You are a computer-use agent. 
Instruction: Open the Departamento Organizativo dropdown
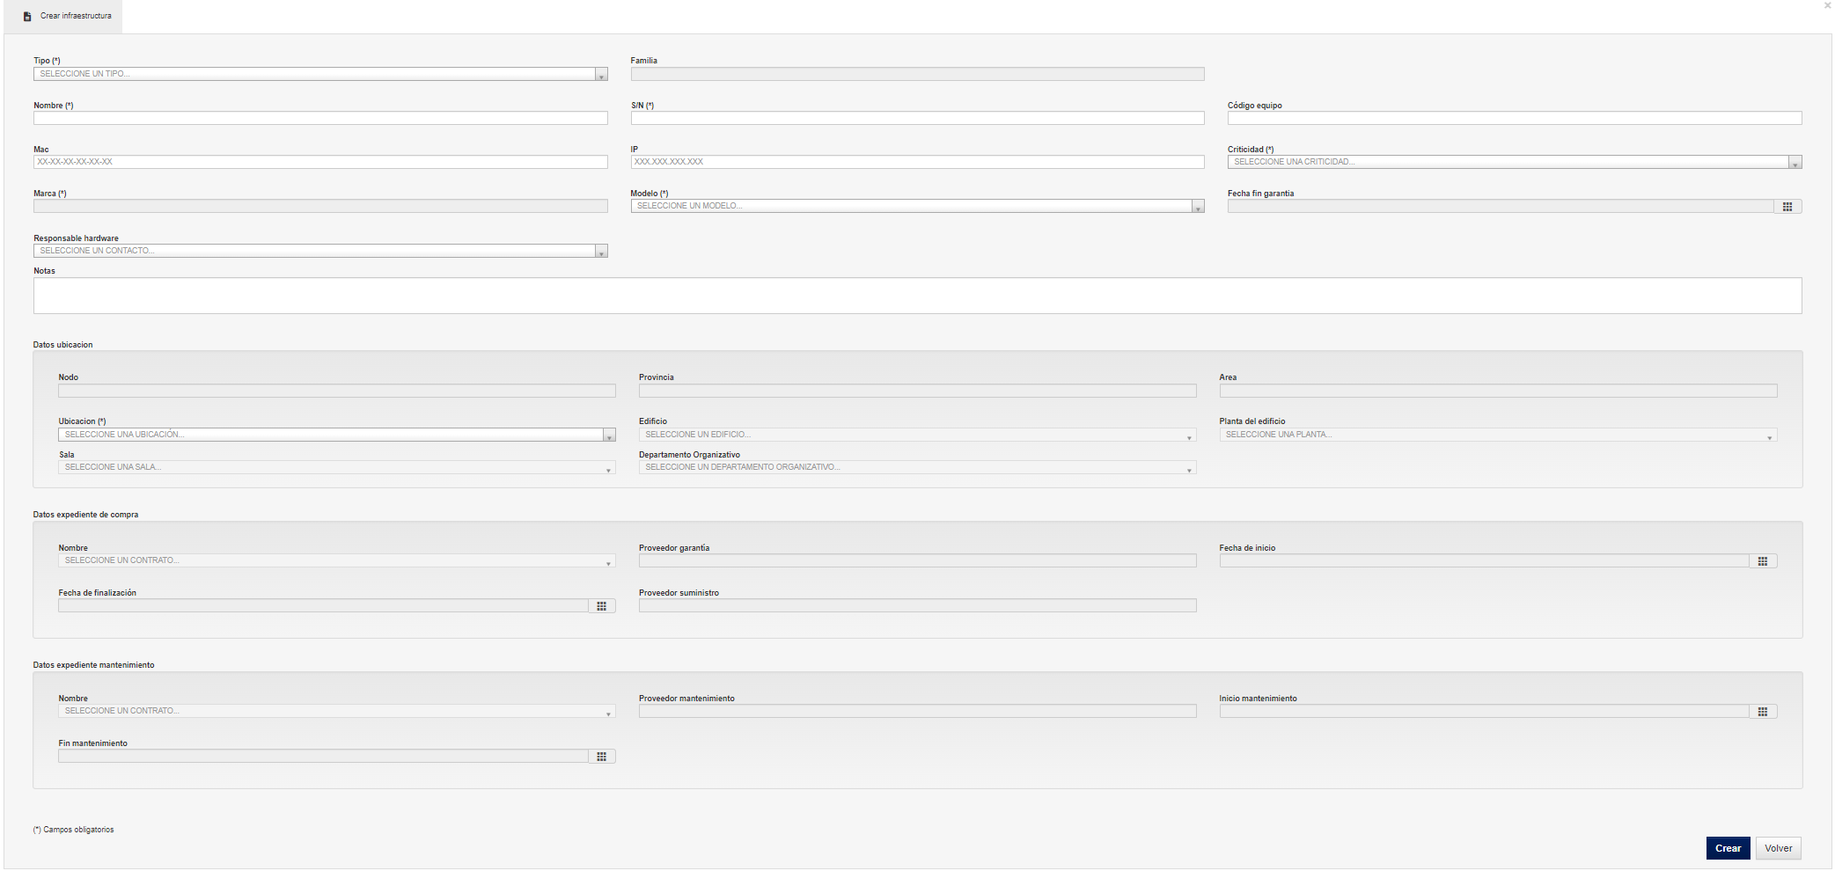[917, 467]
